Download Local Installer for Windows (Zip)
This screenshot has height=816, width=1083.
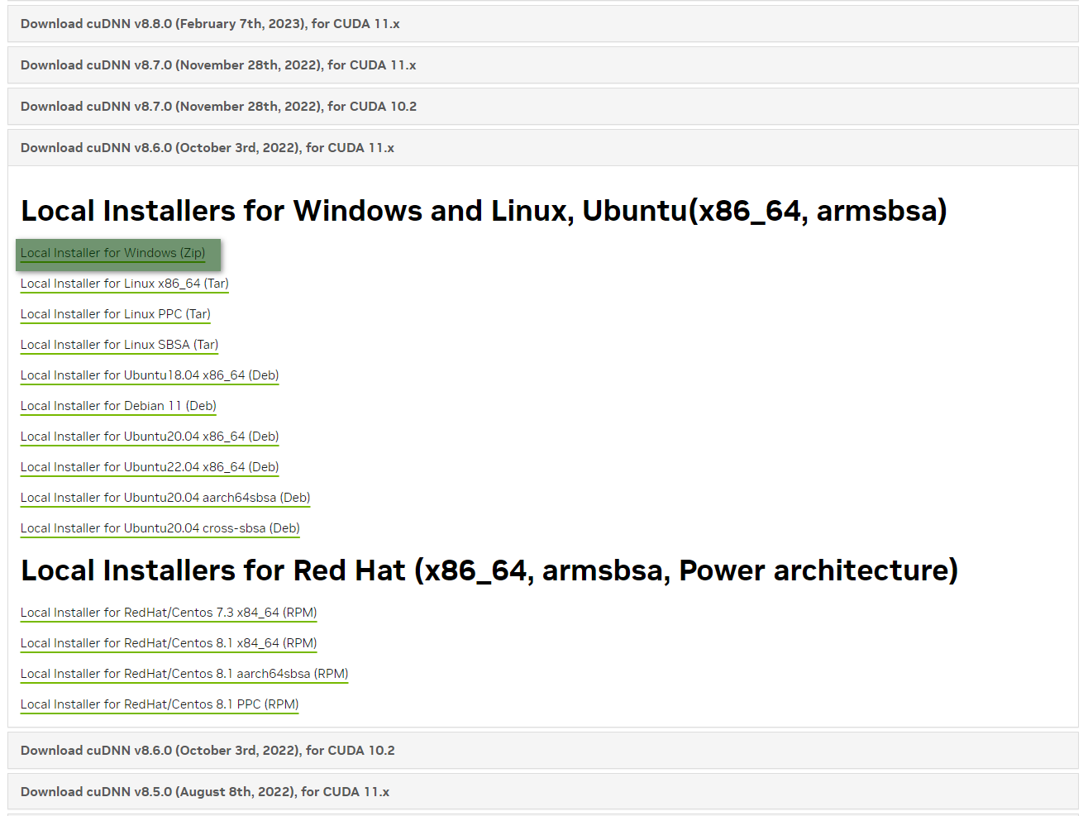coord(113,253)
